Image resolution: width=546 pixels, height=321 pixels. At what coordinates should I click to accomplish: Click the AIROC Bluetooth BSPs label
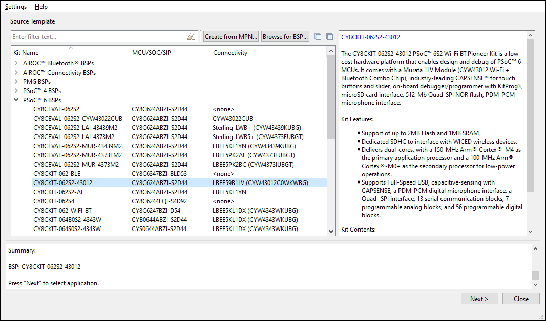coord(58,63)
